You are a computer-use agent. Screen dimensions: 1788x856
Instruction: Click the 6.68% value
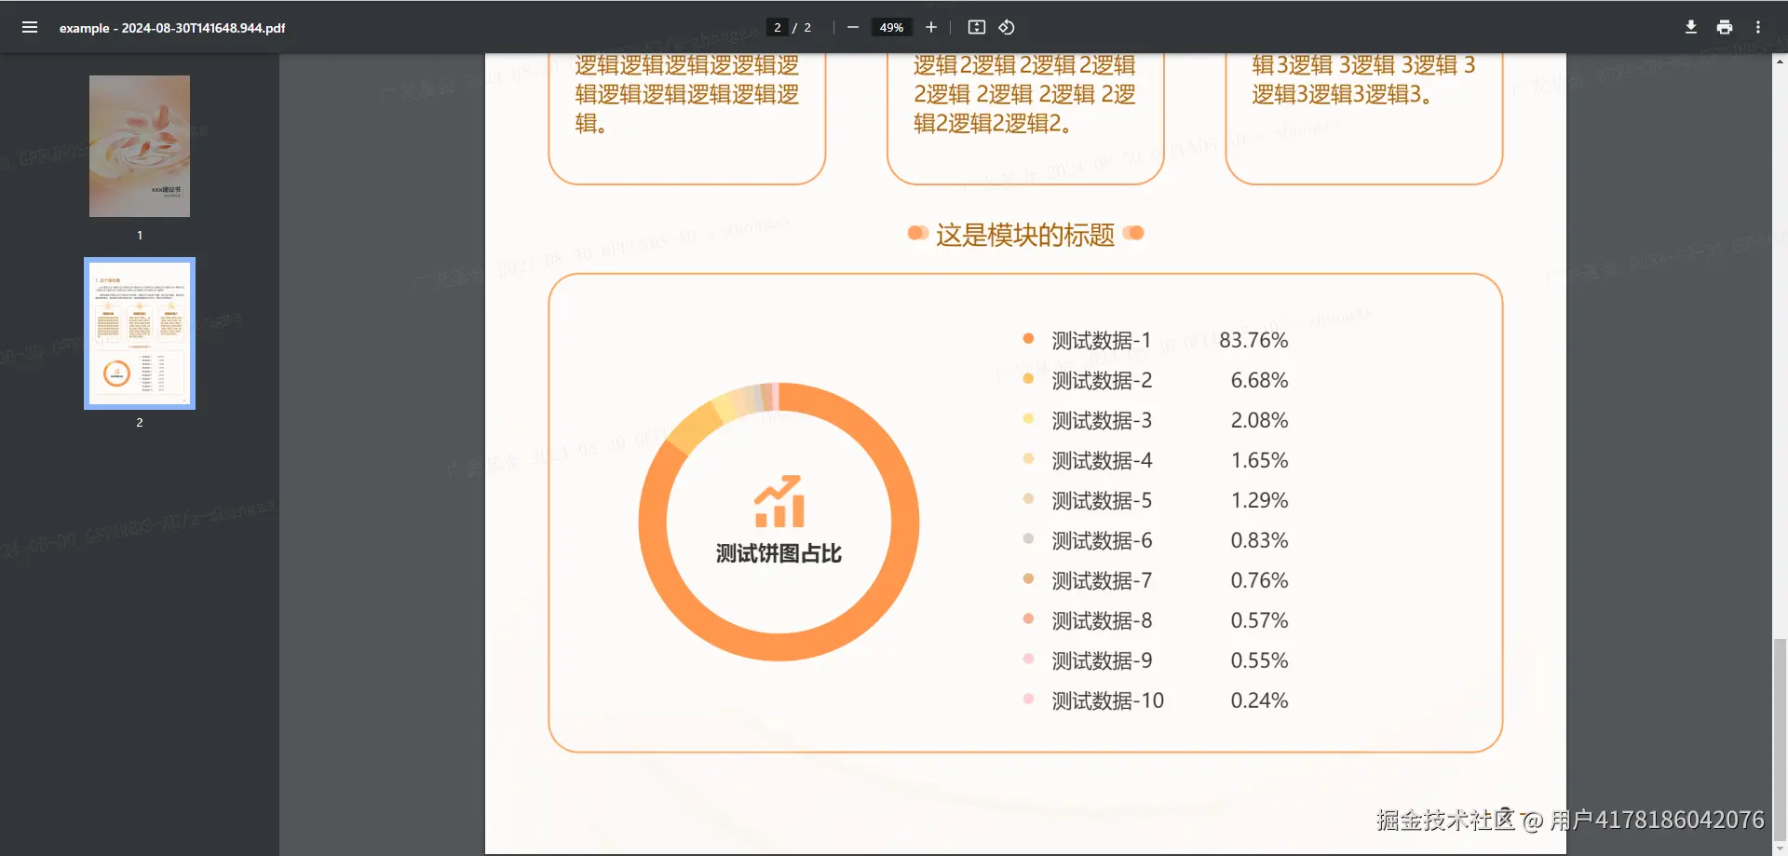tap(1259, 380)
